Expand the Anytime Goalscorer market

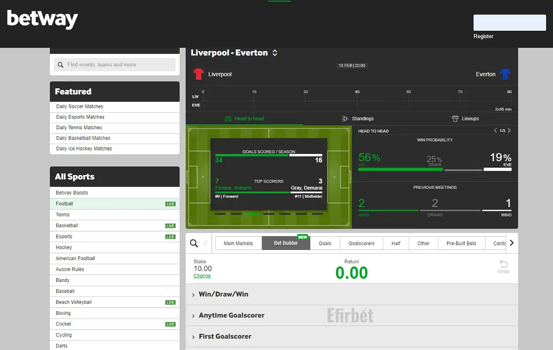point(351,315)
